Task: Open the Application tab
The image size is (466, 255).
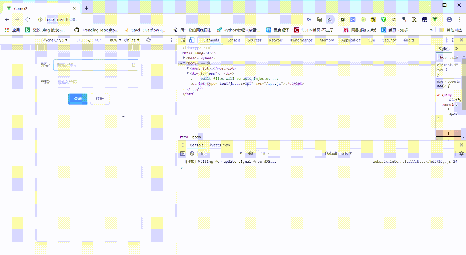Action: point(351,40)
